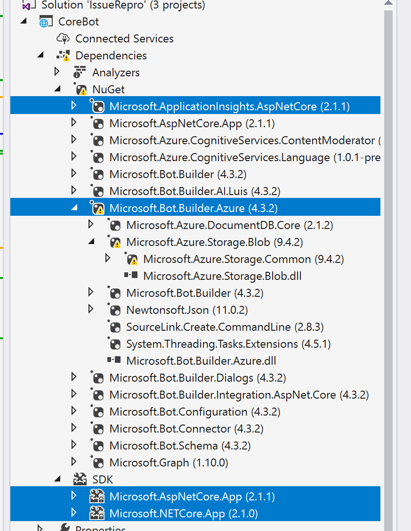Collapse Microsoft.Bot.Builder.Azure (4.3.2) package
The width and height of the screenshot is (411, 531).
(74, 207)
